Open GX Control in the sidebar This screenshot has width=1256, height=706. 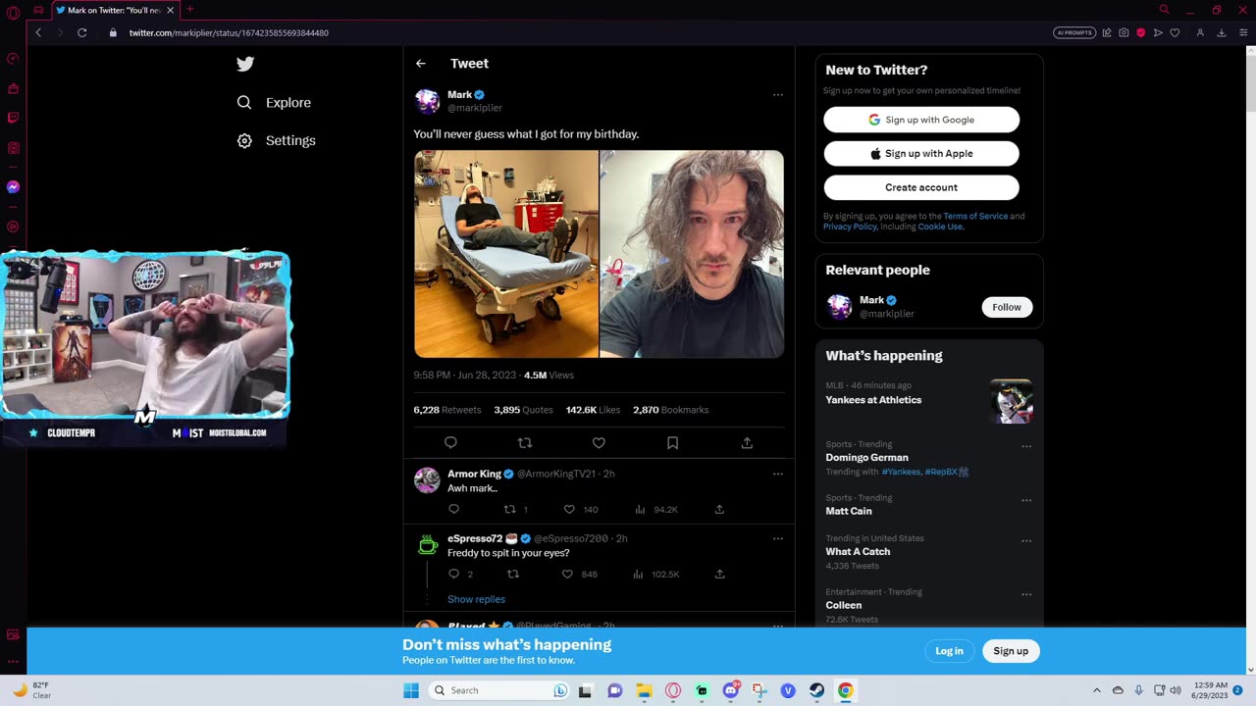13,58
